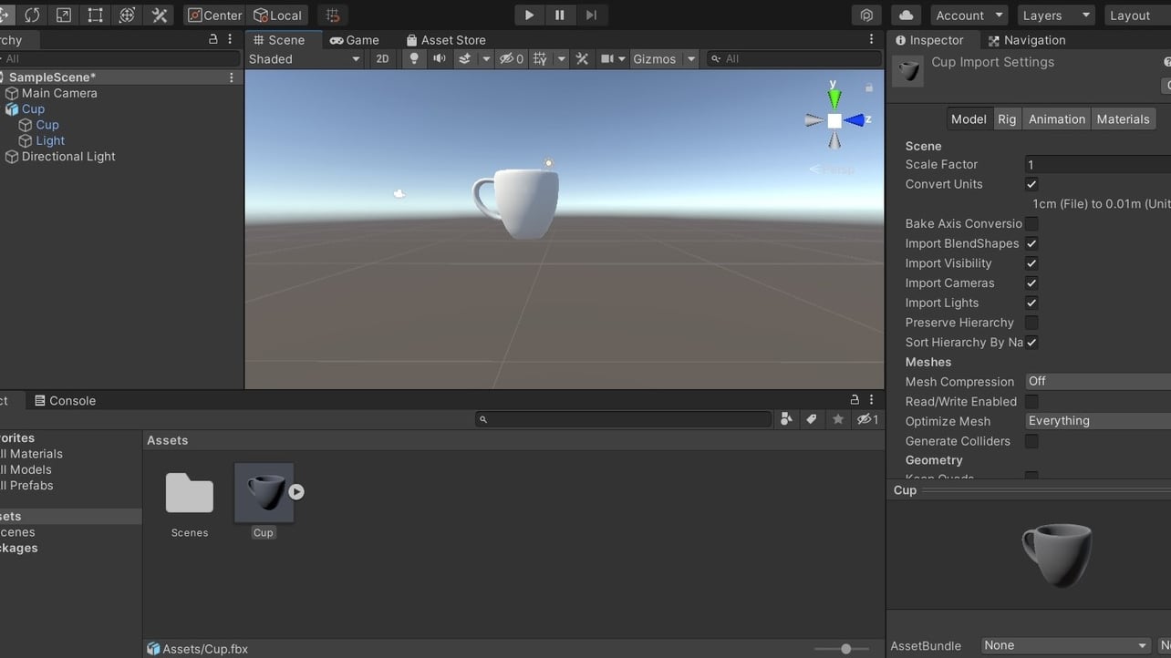
Task: Open Unity Cloud services with the cloud icon
Action: point(904,15)
